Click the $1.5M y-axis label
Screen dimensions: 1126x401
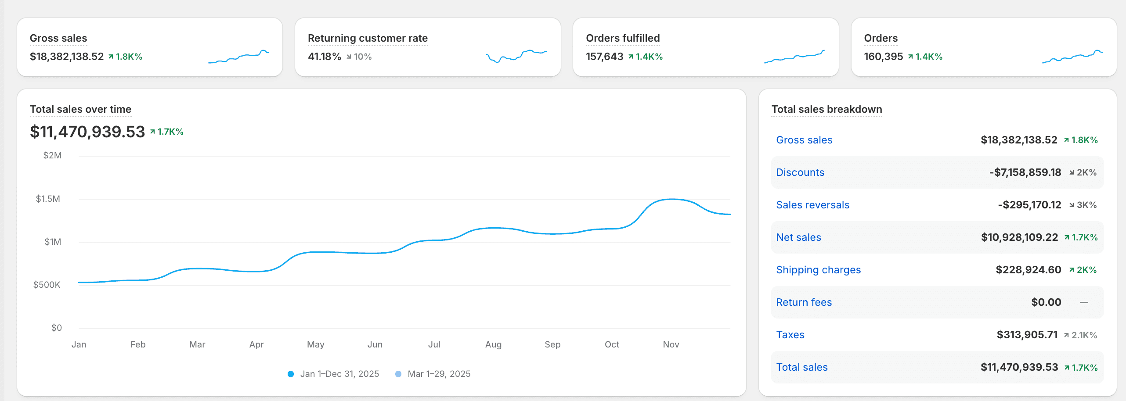(48, 199)
